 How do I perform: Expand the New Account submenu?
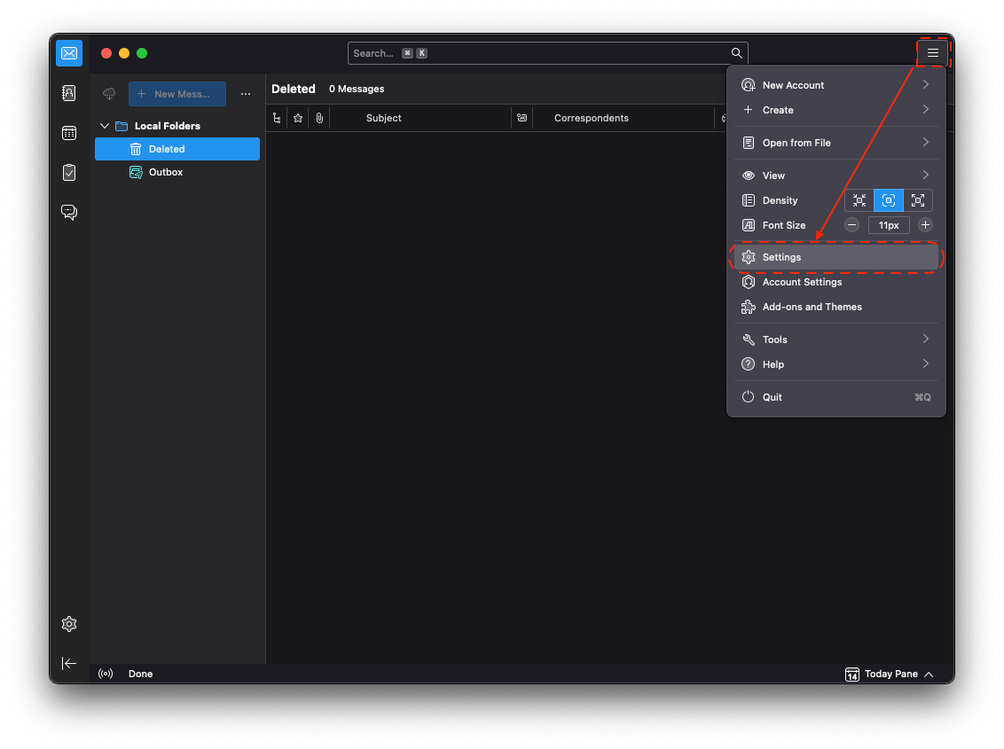pyautogui.click(x=835, y=85)
